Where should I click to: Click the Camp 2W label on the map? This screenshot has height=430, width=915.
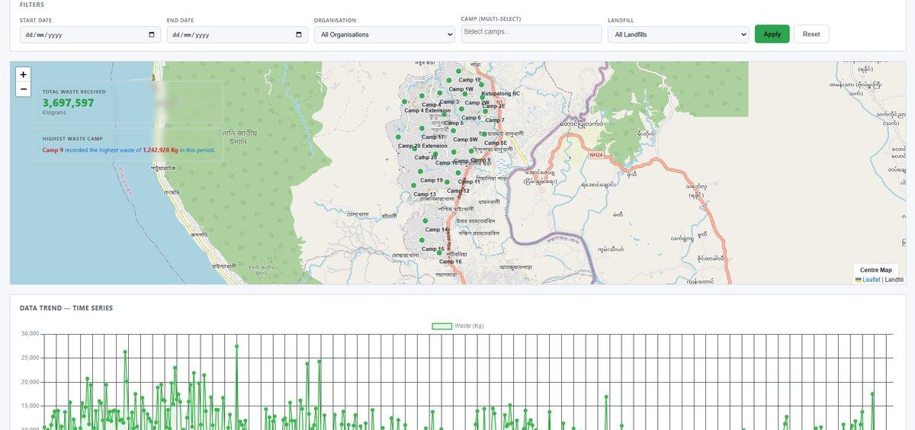[477, 103]
